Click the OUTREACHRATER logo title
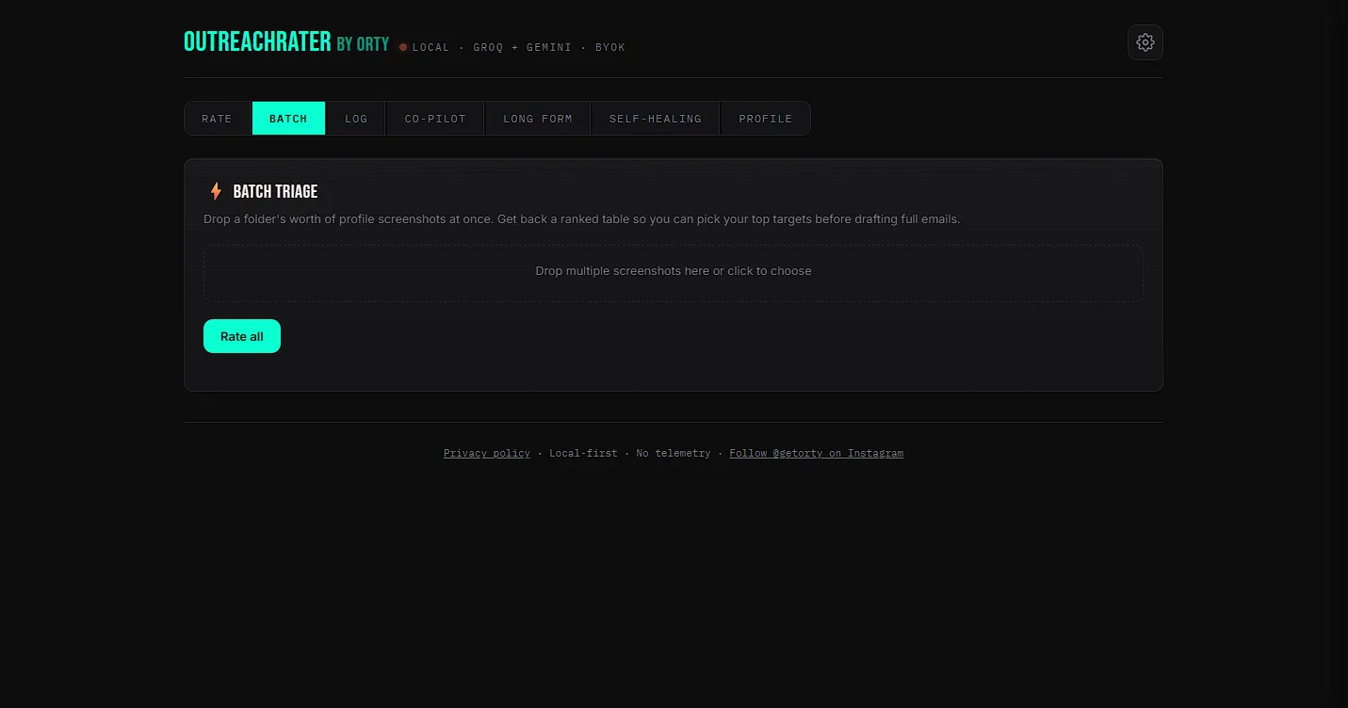 (x=257, y=41)
